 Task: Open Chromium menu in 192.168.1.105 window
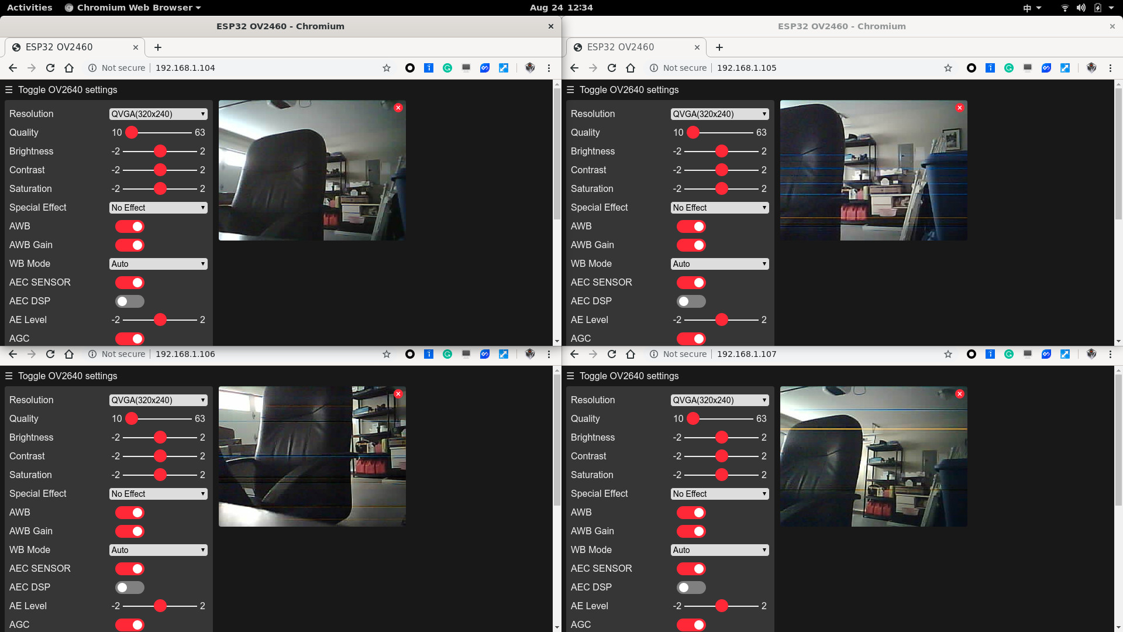(1110, 68)
